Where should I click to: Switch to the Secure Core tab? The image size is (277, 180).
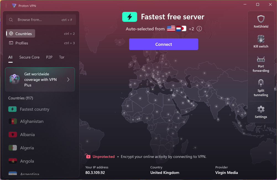pos(29,57)
